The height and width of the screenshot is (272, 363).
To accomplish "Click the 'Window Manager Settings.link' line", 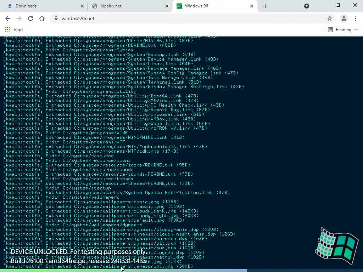I will pyautogui.click(x=124, y=87).
